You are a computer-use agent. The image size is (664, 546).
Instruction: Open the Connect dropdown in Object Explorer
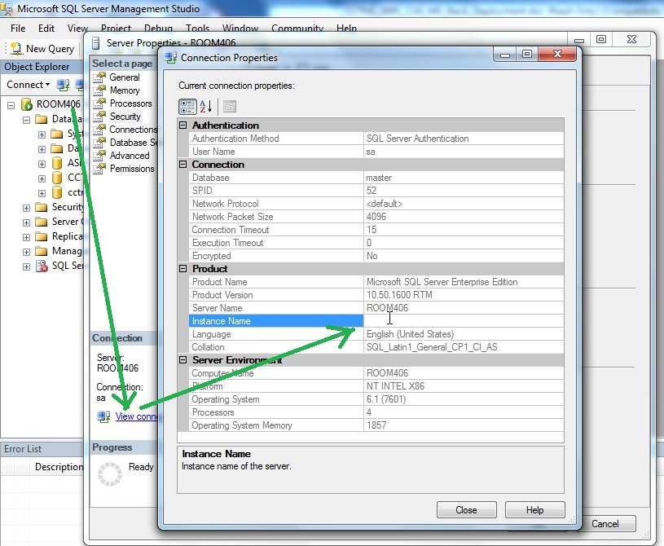point(28,85)
